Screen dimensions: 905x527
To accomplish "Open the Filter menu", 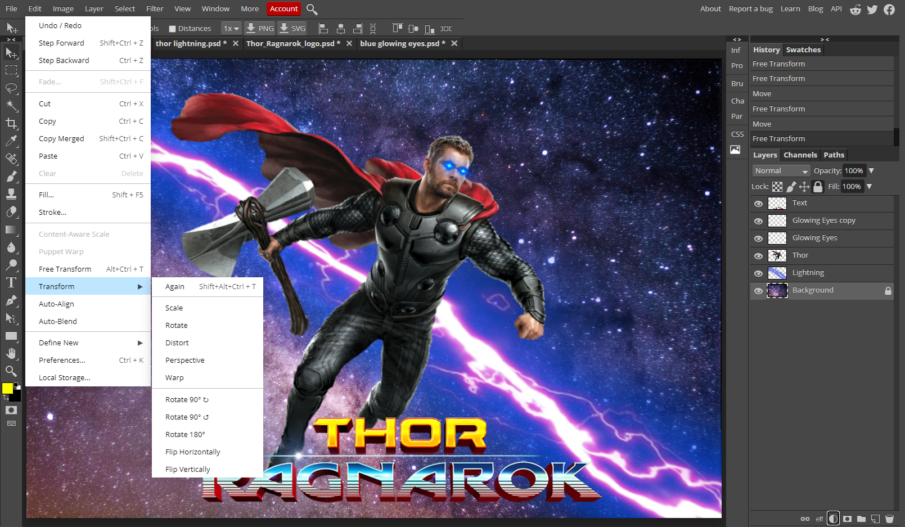I will [x=155, y=9].
